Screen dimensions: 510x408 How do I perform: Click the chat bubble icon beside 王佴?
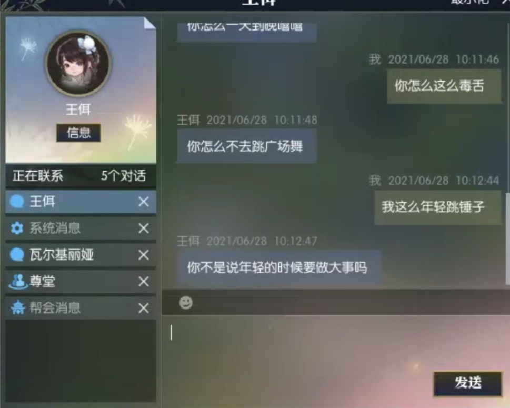click(x=17, y=202)
